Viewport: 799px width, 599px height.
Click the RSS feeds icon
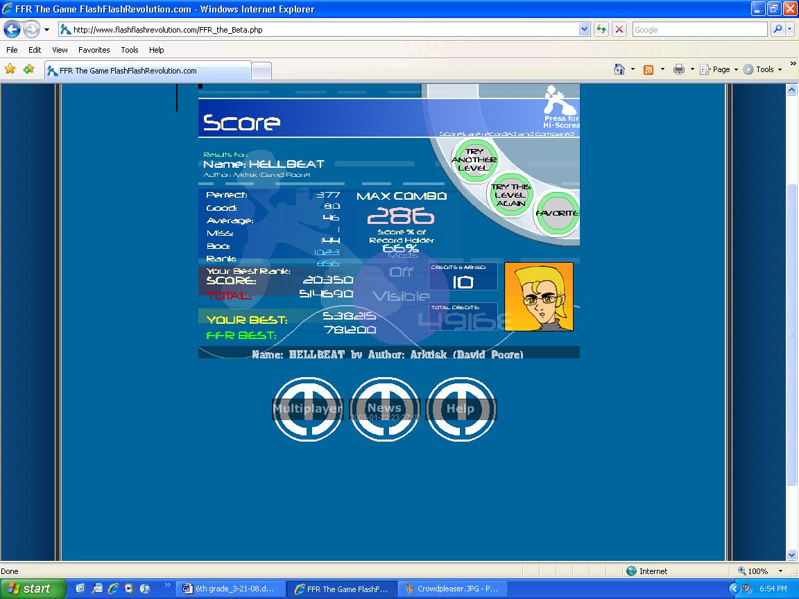tap(648, 70)
